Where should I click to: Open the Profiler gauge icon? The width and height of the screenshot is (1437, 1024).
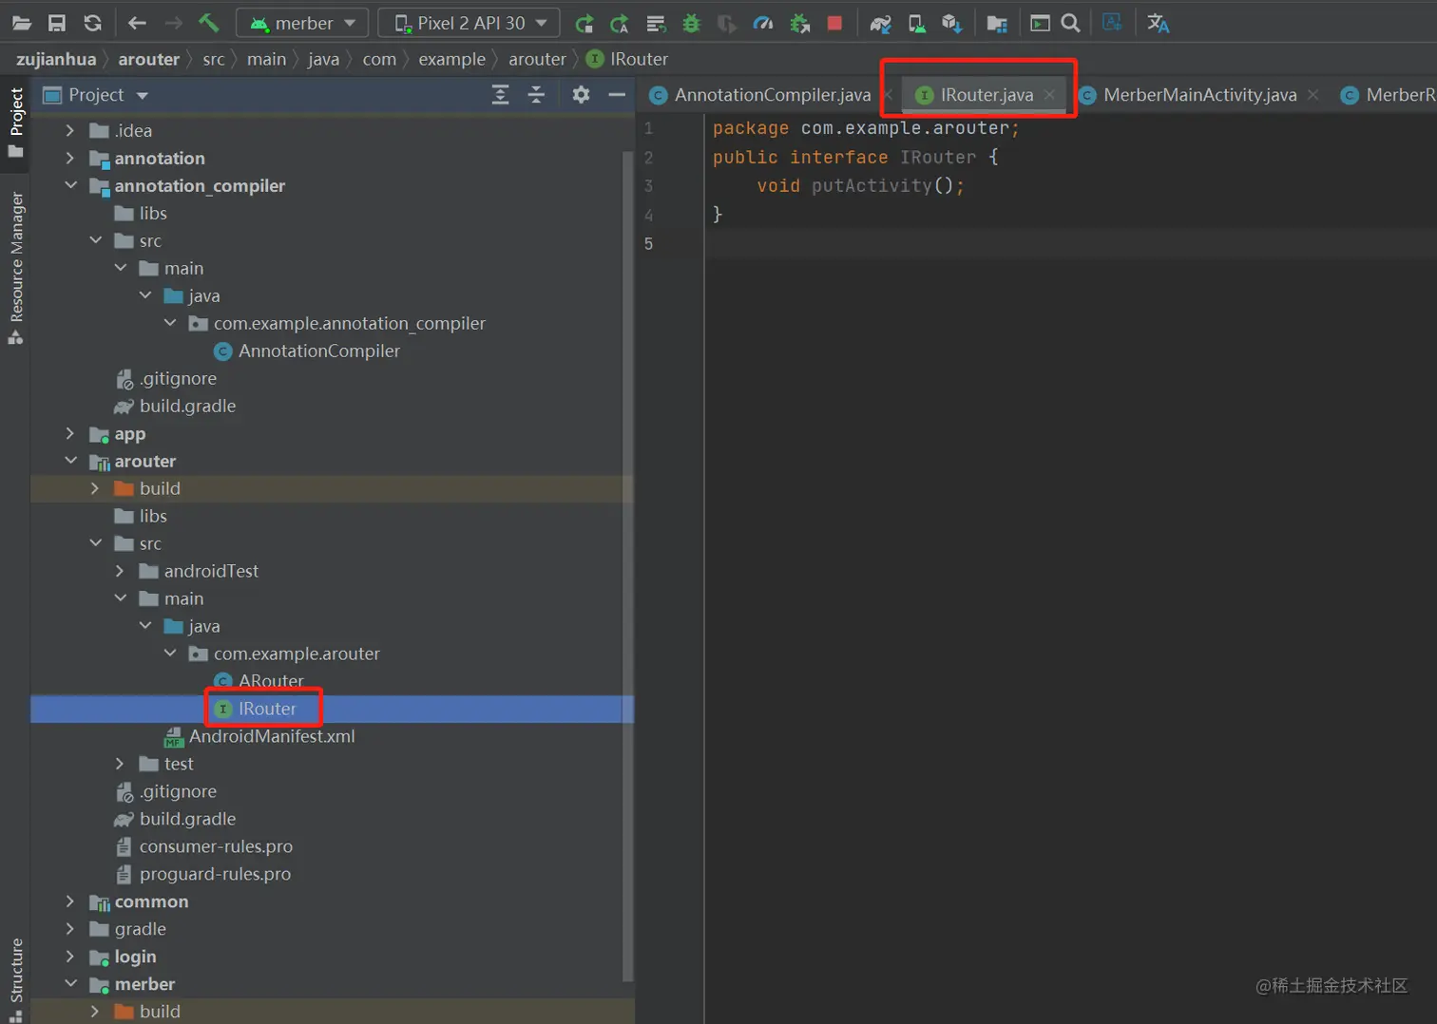tap(762, 23)
